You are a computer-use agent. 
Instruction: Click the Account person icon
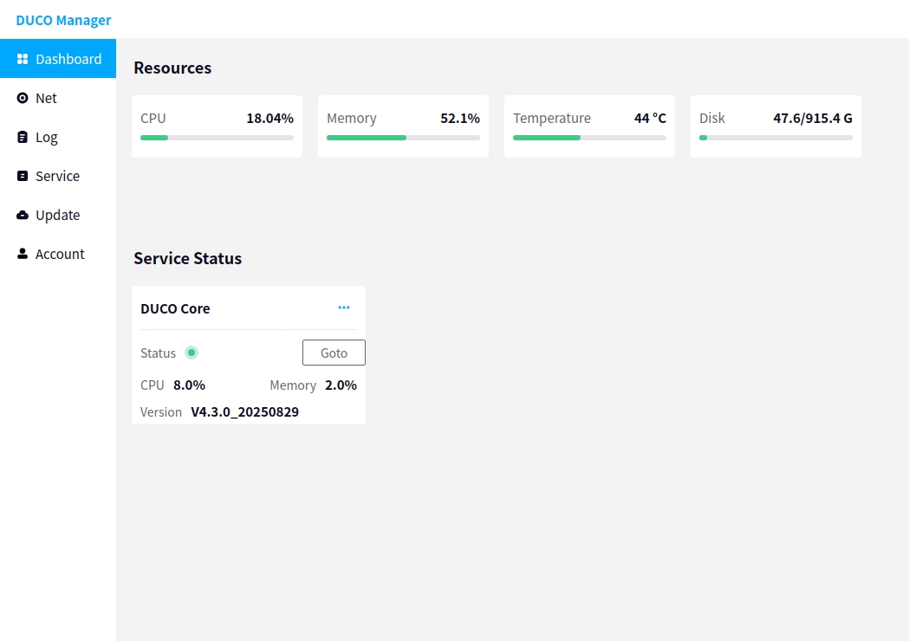(x=23, y=254)
